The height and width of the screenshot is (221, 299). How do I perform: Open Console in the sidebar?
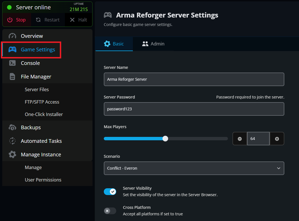click(47, 63)
